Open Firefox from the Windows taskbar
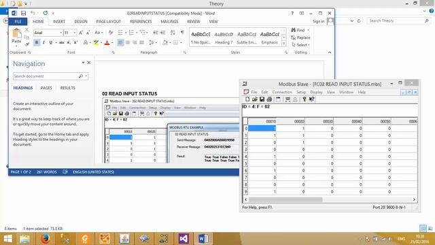Screen dimensions: 435x245 click(x=45, y=239)
